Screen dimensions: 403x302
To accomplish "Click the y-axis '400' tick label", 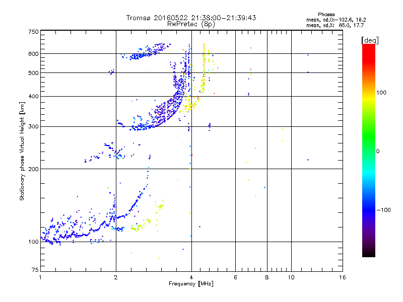I will (33, 96).
